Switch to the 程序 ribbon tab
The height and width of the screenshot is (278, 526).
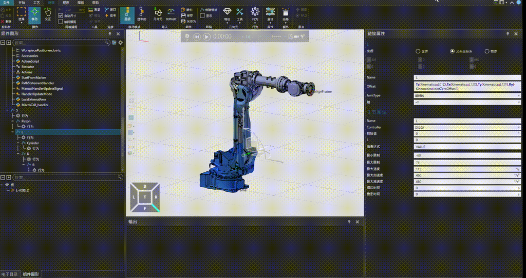click(x=66, y=3)
